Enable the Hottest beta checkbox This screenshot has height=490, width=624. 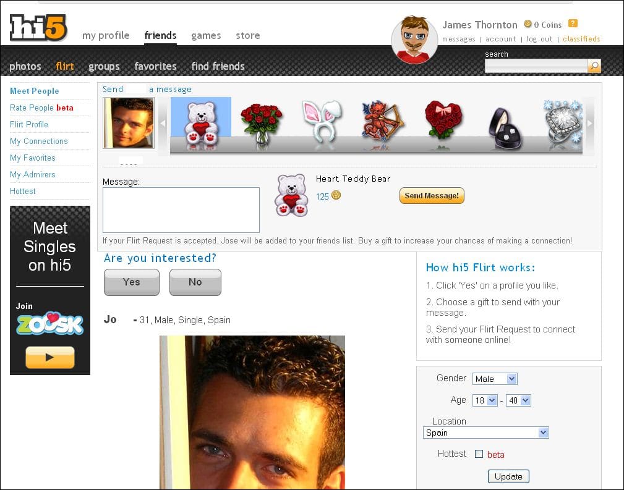[x=479, y=454]
